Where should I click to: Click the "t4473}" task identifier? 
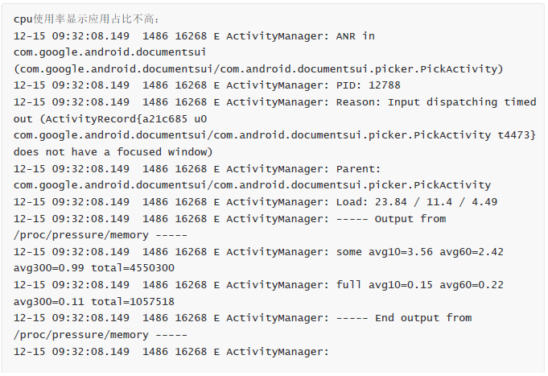(x=517, y=135)
